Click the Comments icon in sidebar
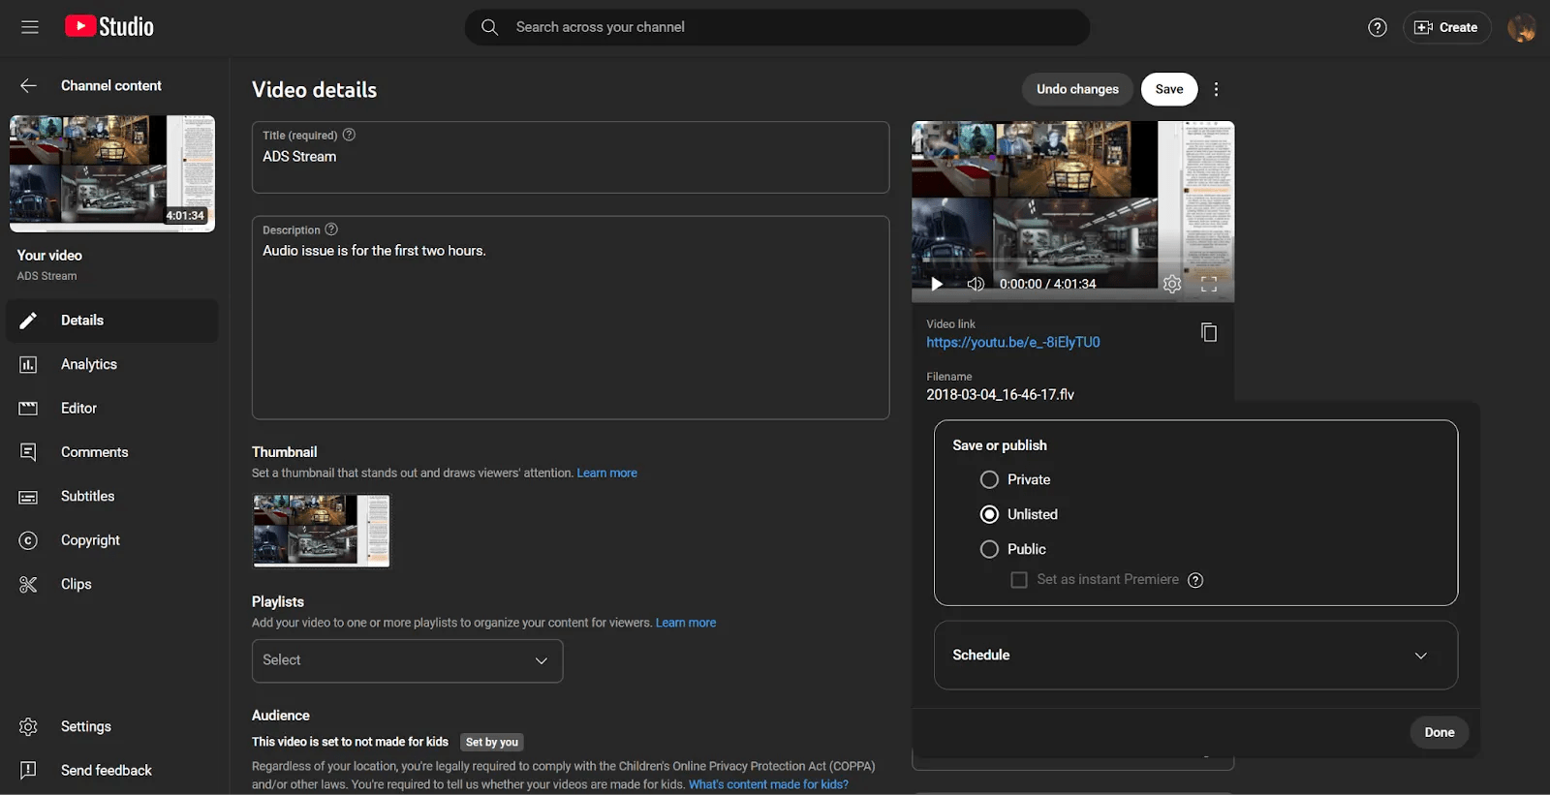 point(28,452)
